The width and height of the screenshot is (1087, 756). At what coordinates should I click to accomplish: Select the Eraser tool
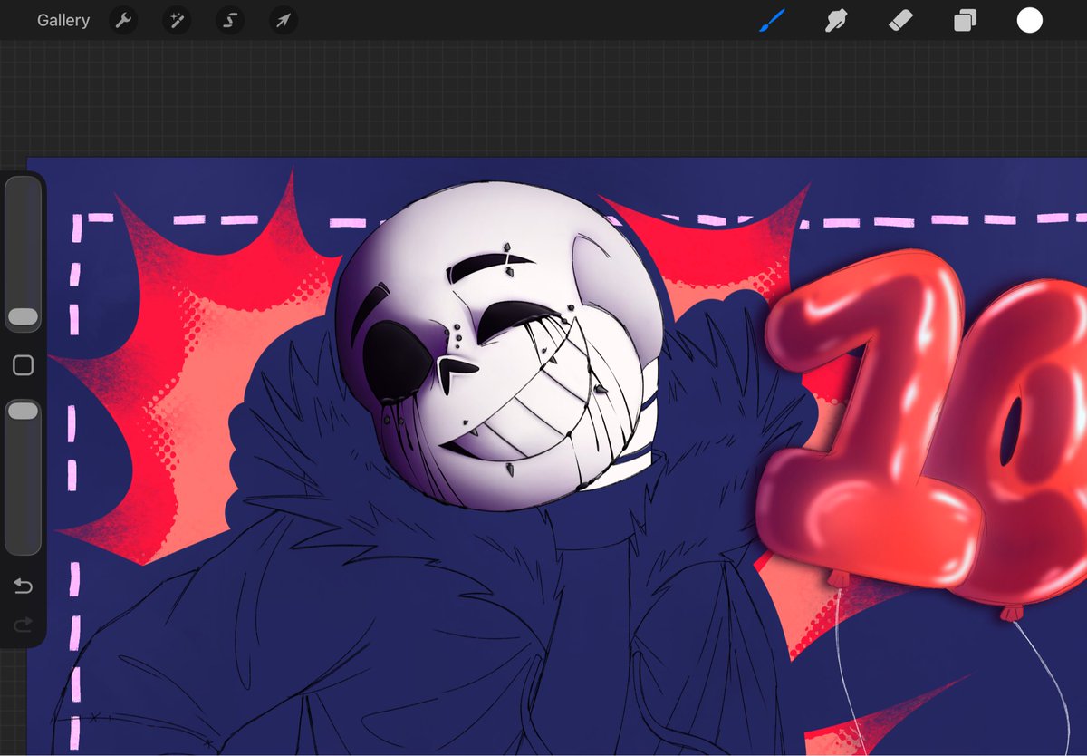pos(900,20)
